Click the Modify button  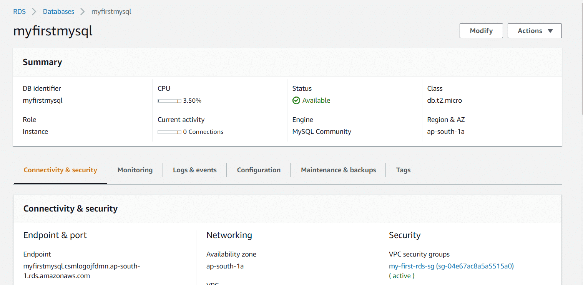[x=481, y=31]
